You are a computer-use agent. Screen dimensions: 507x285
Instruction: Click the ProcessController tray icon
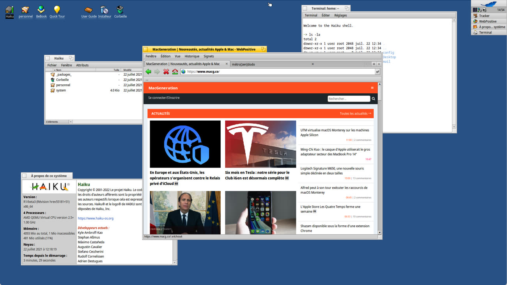coord(475,10)
